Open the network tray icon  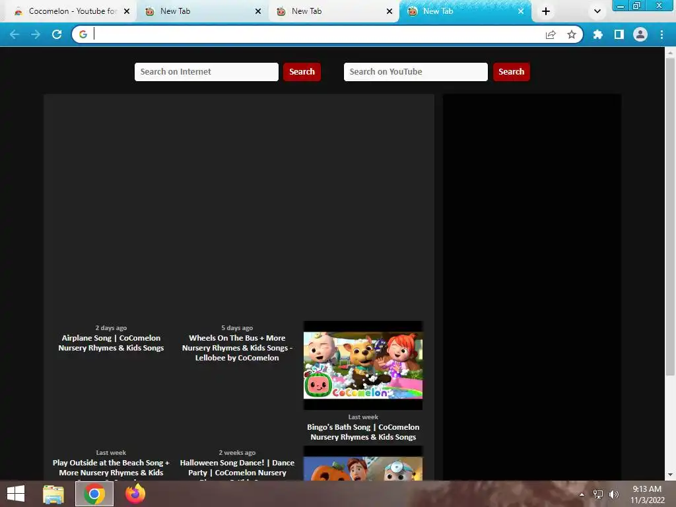coord(598,494)
